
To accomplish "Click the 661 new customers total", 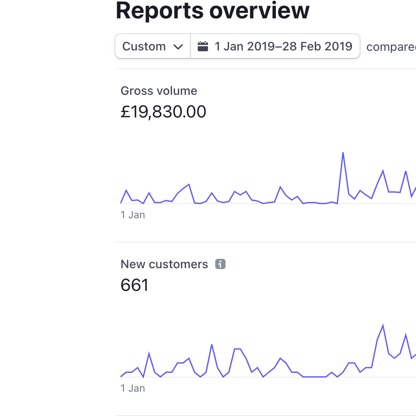I will (134, 285).
